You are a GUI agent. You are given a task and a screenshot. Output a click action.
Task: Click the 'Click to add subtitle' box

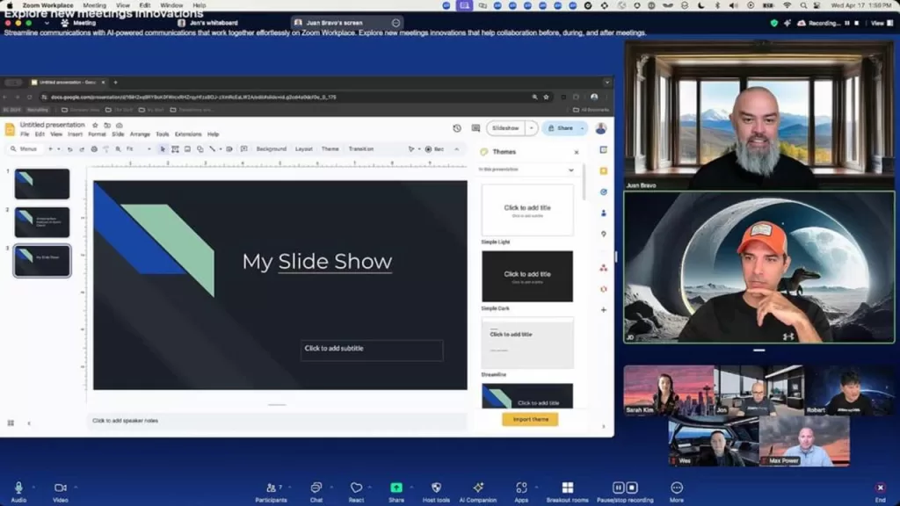372,350
